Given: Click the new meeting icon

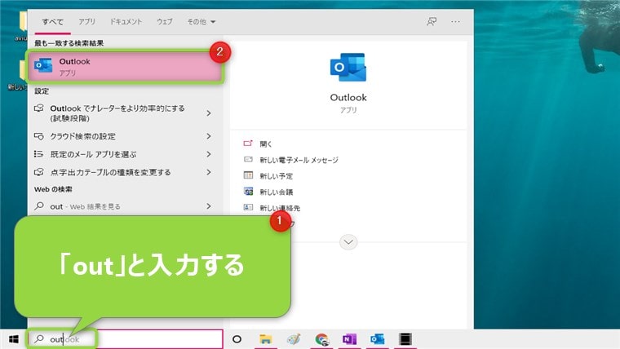Looking at the screenshot, I should pyautogui.click(x=248, y=192).
